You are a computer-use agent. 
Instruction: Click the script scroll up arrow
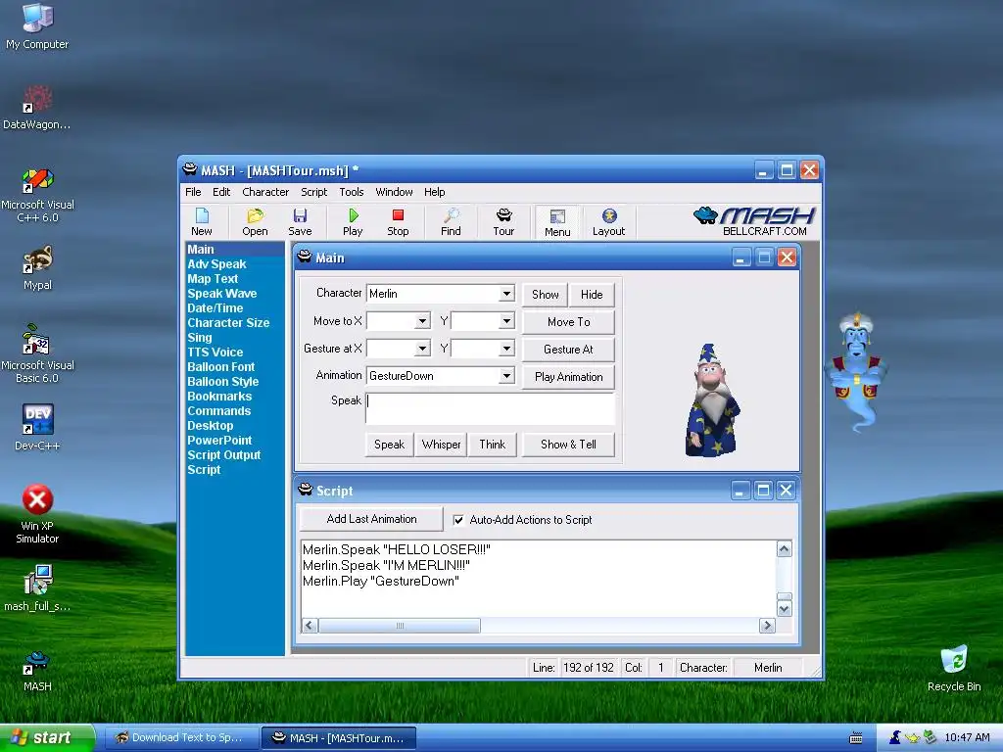pyautogui.click(x=785, y=548)
